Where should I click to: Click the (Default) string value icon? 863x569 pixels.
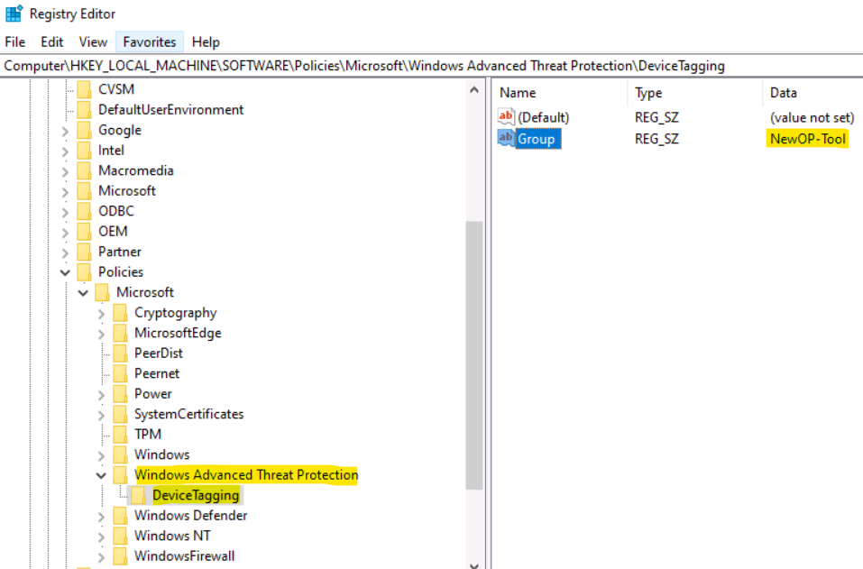coord(506,116)
